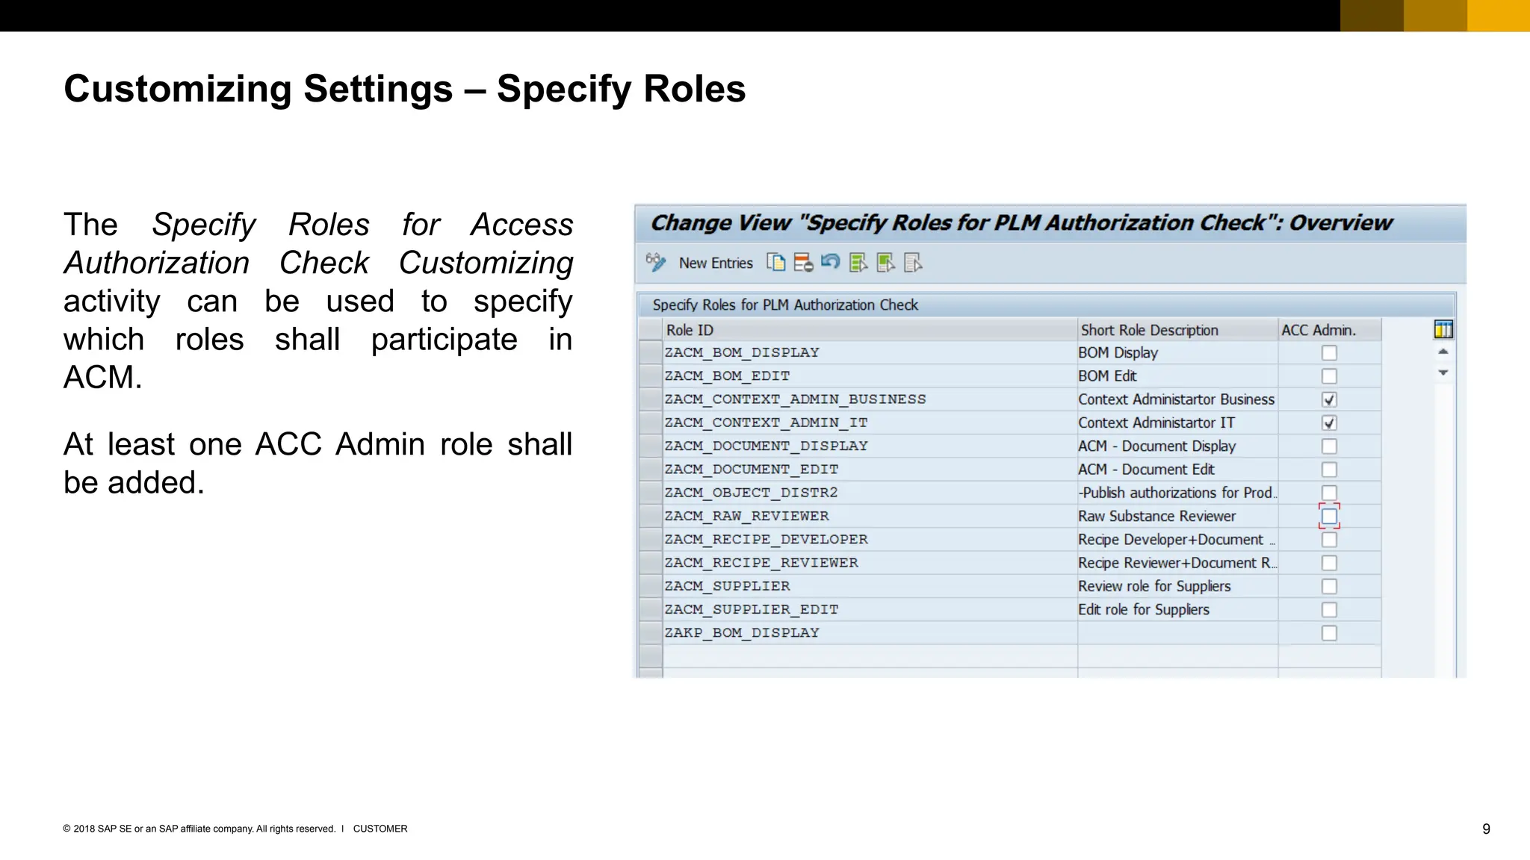Click the table scroll up arrow

(1443, 352)
